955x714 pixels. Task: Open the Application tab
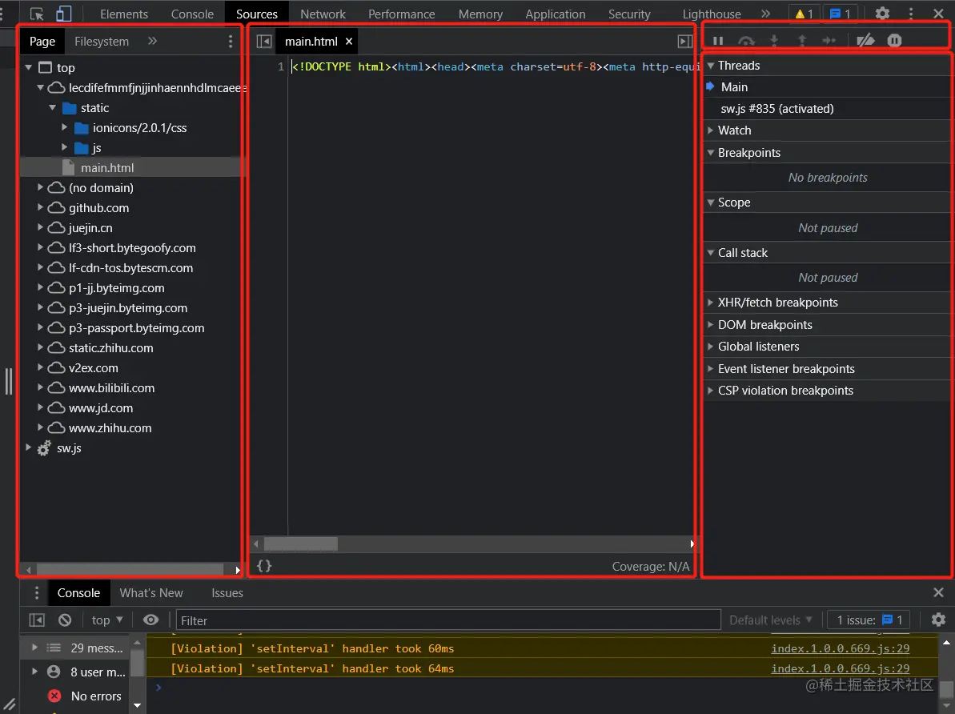(x=555, y=14)
